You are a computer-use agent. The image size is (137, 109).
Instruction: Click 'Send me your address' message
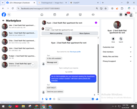pyautogui.click(x=55, y=92)
